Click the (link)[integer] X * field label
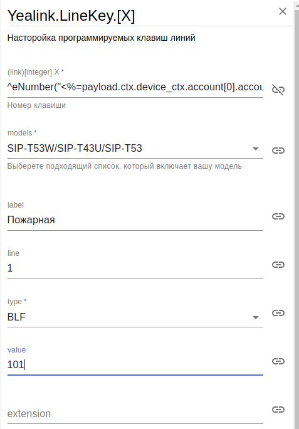Viewport: 299px width, 429px height. point(36,72)
